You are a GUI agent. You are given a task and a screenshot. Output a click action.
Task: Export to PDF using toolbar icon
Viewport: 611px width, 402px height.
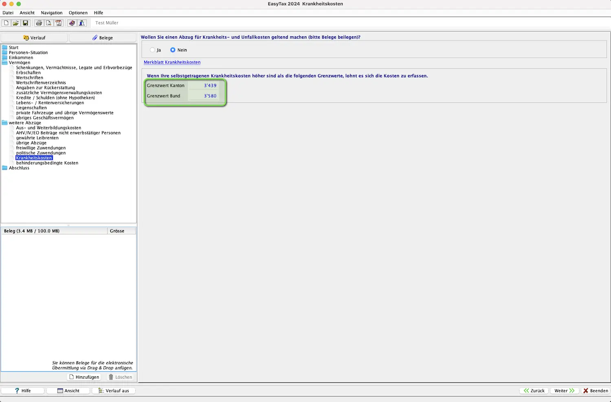[x=58, y=23]
